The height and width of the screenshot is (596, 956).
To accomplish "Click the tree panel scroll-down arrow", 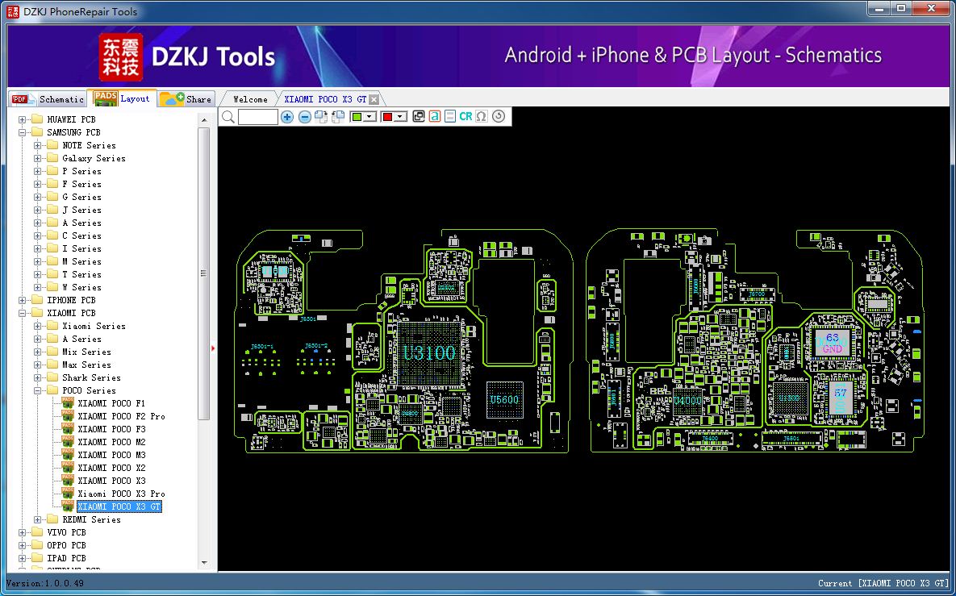I will [204, 562].
